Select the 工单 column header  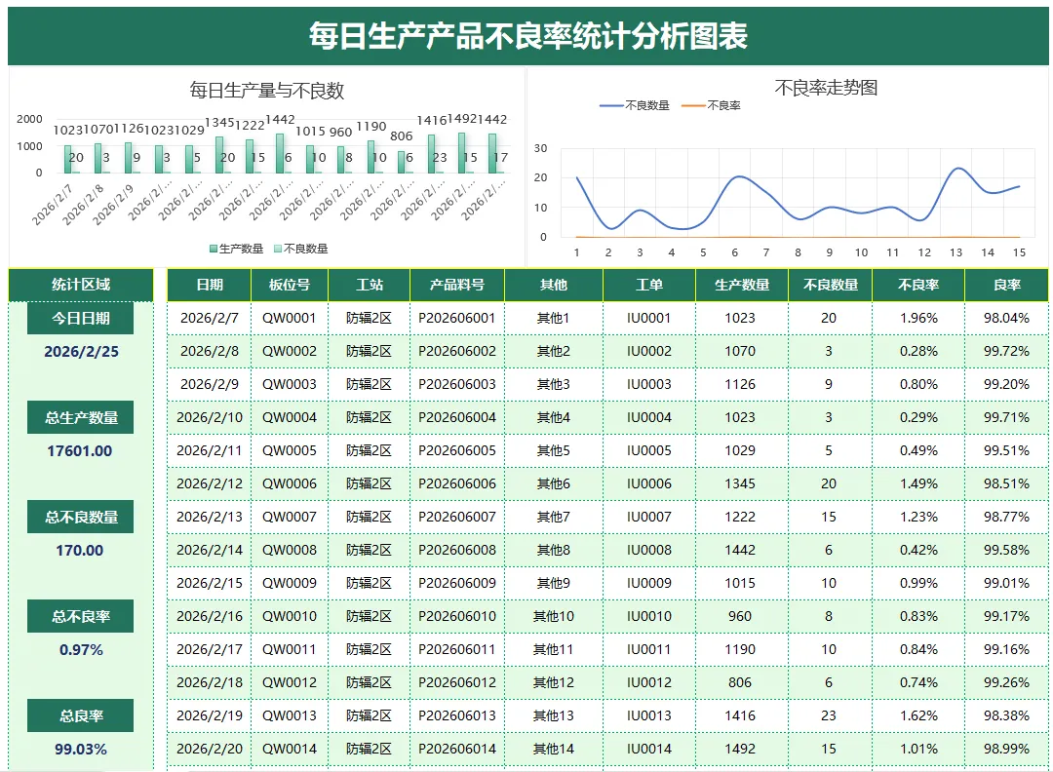649,285
